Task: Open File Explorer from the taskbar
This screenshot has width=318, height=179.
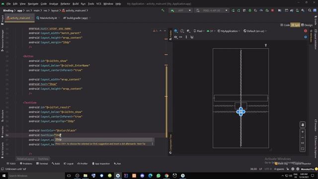Action: click(85, 176)
